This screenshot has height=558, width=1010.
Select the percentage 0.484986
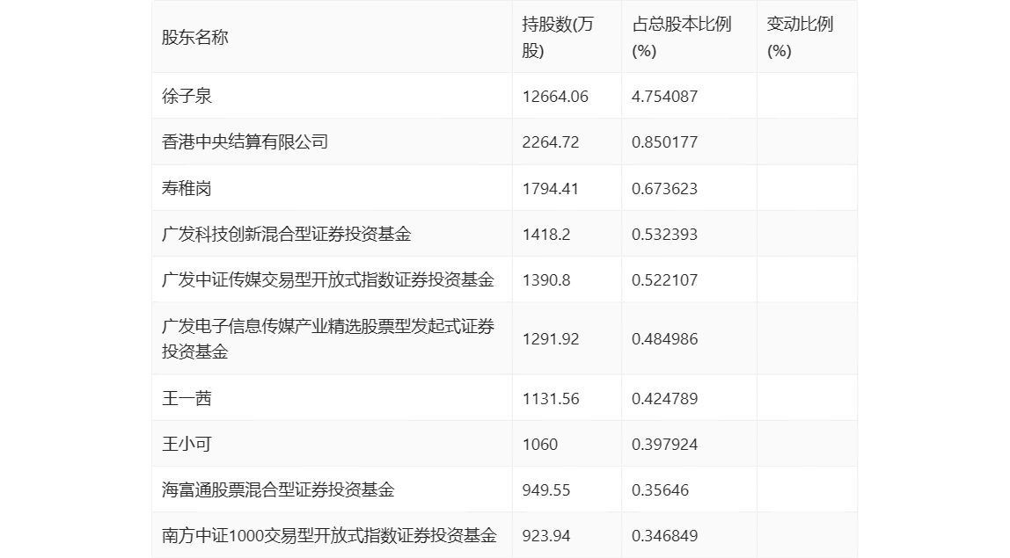665,339
